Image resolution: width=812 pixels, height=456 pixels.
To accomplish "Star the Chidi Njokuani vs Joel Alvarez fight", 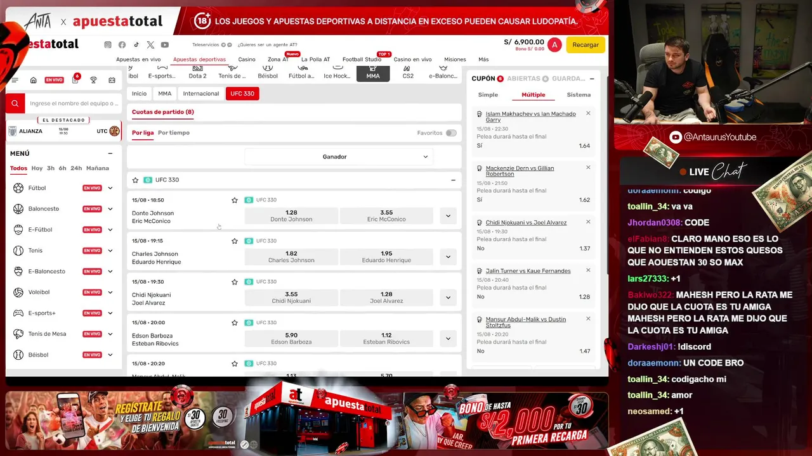I will (235, 282).
